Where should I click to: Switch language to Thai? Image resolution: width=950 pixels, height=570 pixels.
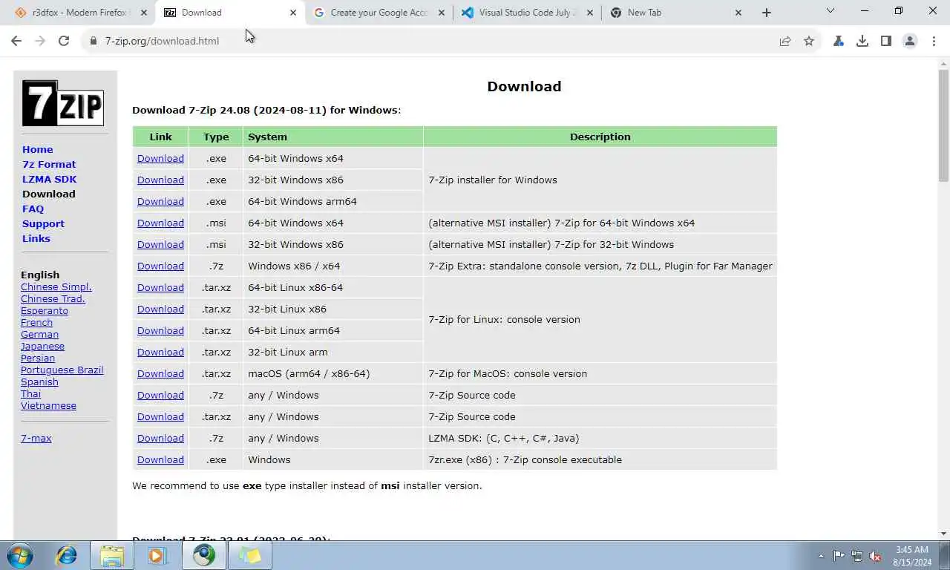click(x=30, y=393)
